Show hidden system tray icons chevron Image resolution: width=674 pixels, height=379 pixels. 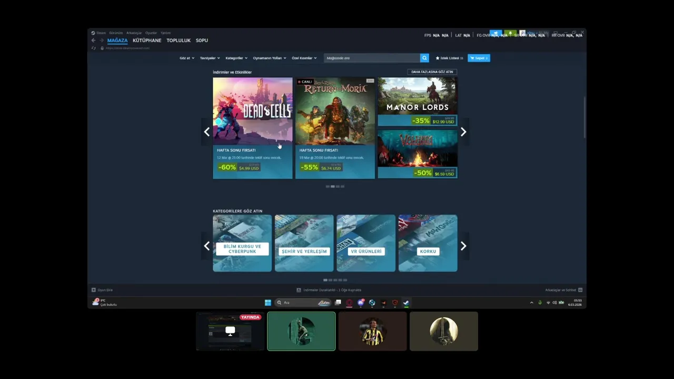click(x=531, y=303)
